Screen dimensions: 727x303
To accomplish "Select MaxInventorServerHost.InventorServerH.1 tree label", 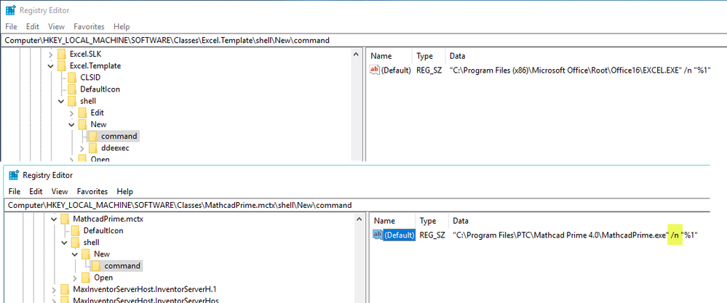I will click(x=145, y=290).
